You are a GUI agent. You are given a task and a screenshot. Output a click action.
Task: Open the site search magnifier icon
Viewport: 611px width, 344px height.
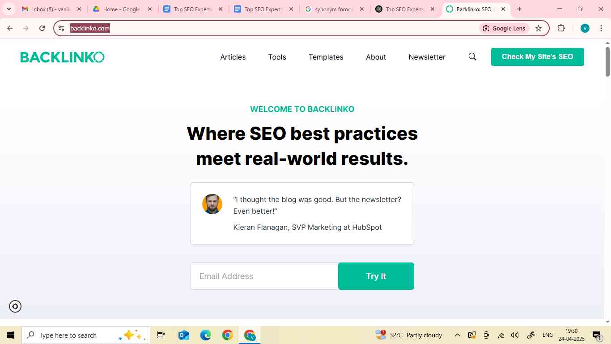tap(472, 57)
